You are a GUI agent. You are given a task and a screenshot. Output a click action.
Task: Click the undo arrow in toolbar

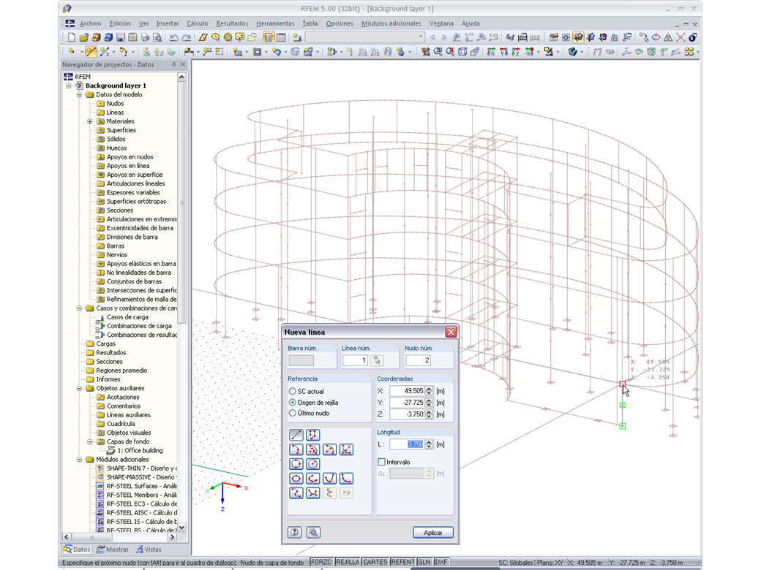173,37
